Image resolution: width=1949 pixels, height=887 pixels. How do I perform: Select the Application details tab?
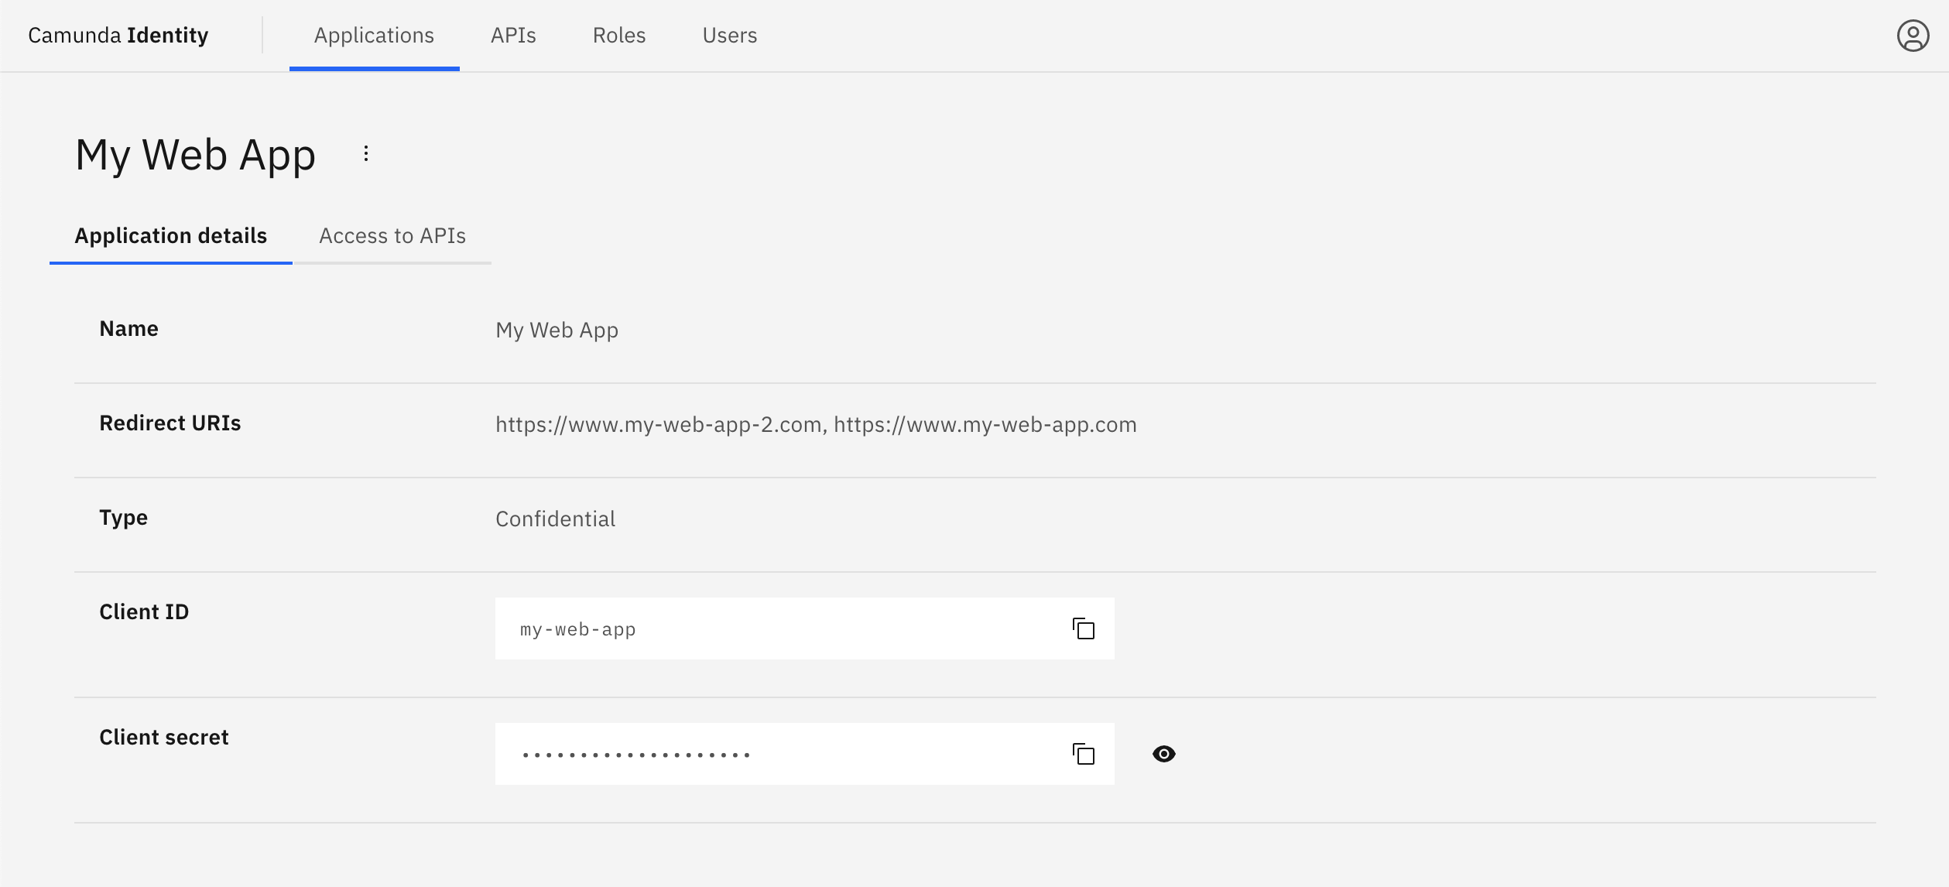[x=170, y=236]
